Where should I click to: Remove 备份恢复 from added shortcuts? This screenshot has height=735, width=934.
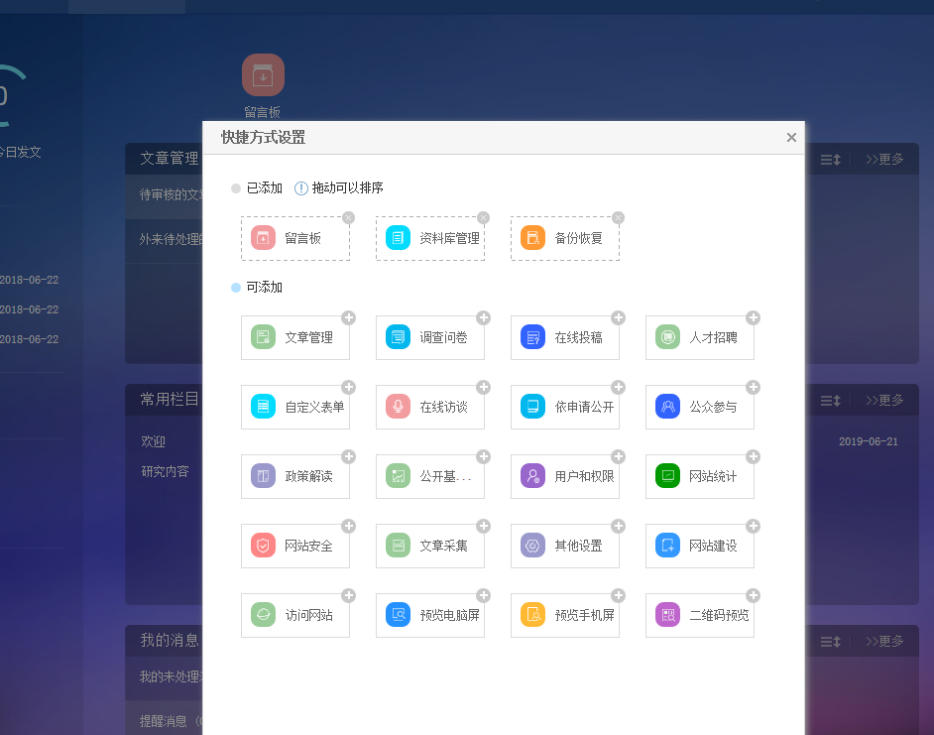point(619,218)
